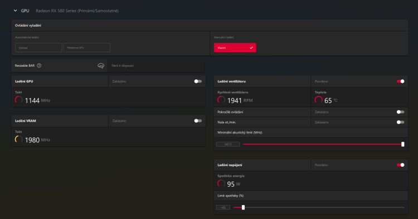Click the VRAM clock gauge at 1980 MHz
This screenshot has height=219, width=418.
pos(18,140)
